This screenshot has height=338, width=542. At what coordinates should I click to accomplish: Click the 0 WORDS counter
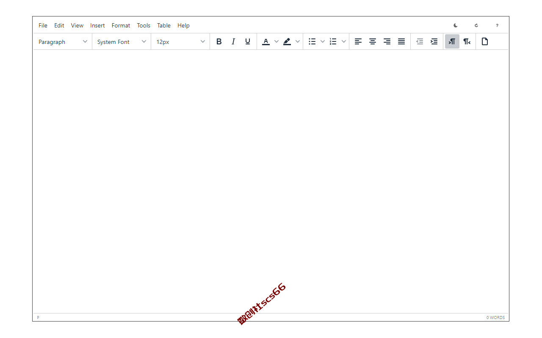[x=495, y=317]
